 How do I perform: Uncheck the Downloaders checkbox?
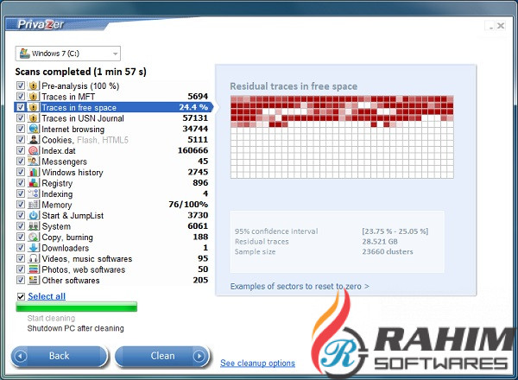click(x=21, y=248)
